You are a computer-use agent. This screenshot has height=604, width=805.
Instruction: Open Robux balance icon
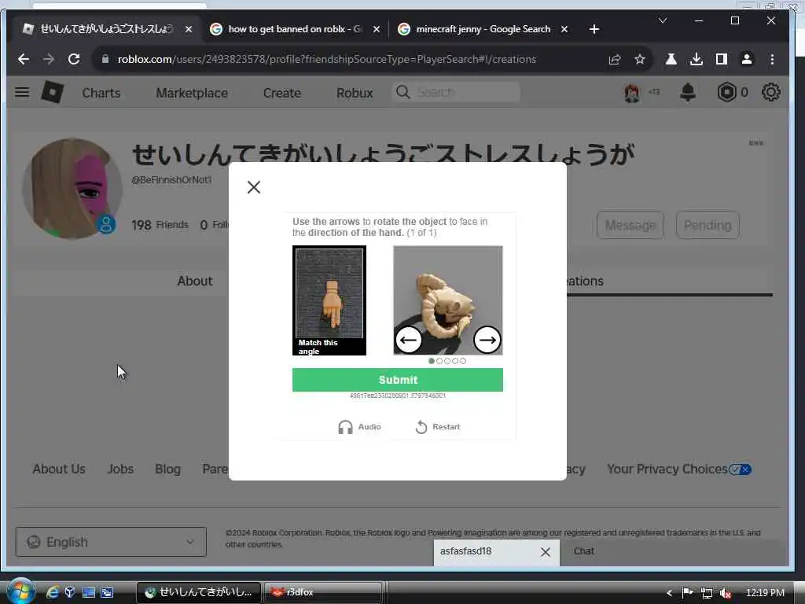pyautogui.click(x=726, y=93)
